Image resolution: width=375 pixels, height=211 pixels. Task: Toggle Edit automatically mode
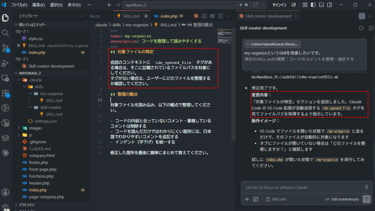pos(342,199)
